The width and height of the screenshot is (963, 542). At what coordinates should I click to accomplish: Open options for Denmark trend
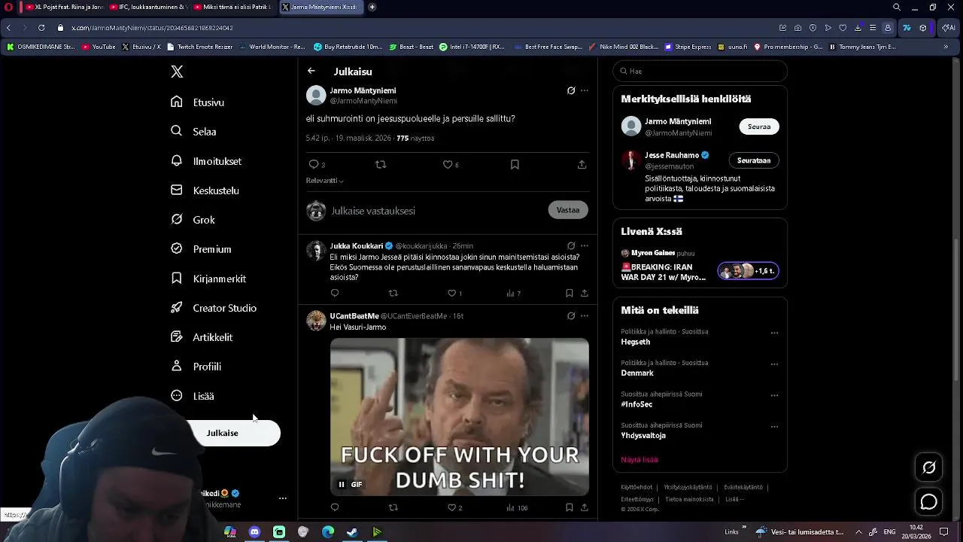click(774, 364)
